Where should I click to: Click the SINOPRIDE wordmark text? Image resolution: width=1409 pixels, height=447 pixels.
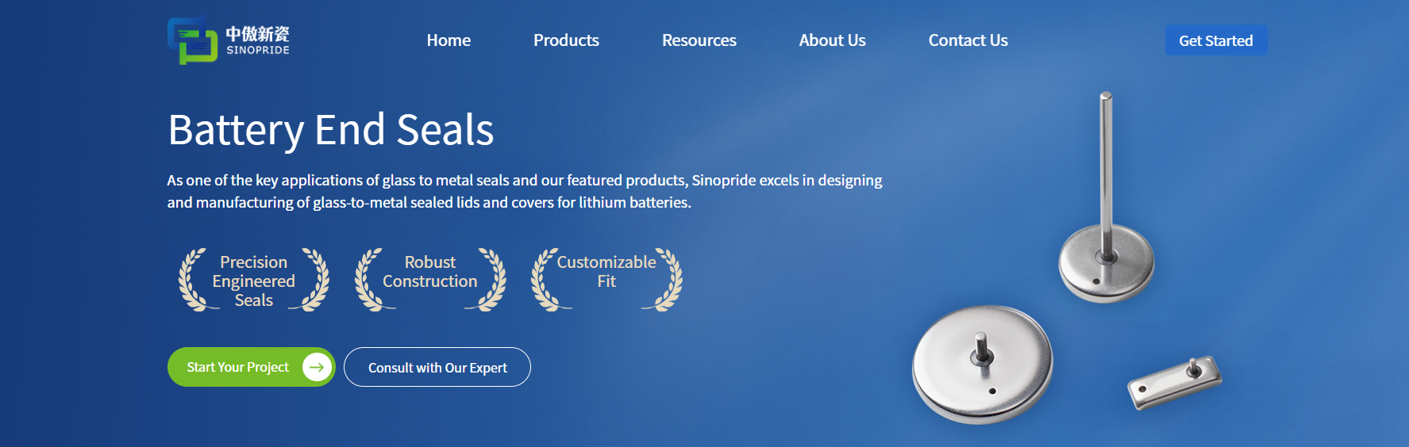(x=258, y=50)
